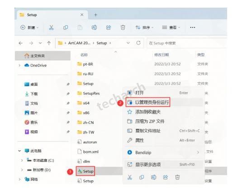Go up one folder level arrow
This screenshot has width=242, height=192.
coord(49,43)
